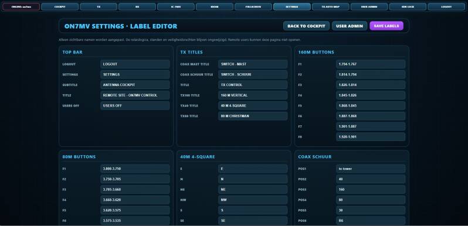Image resolution: width=468 pixels, height=226 pixels.
Task: Edit the Logout label field in Top Bar
Action: point(135,64)
